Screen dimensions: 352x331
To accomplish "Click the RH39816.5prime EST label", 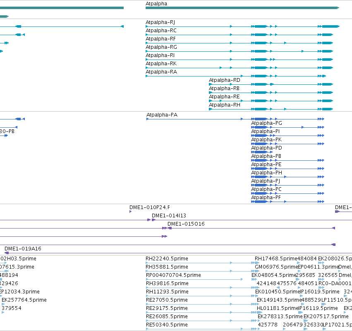I will click(167, 283).
